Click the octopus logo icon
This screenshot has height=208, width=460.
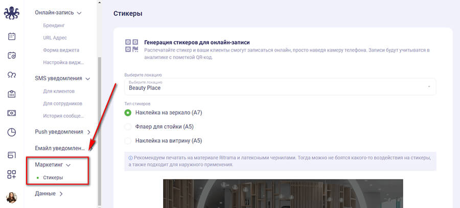click(x=12, y=13)
